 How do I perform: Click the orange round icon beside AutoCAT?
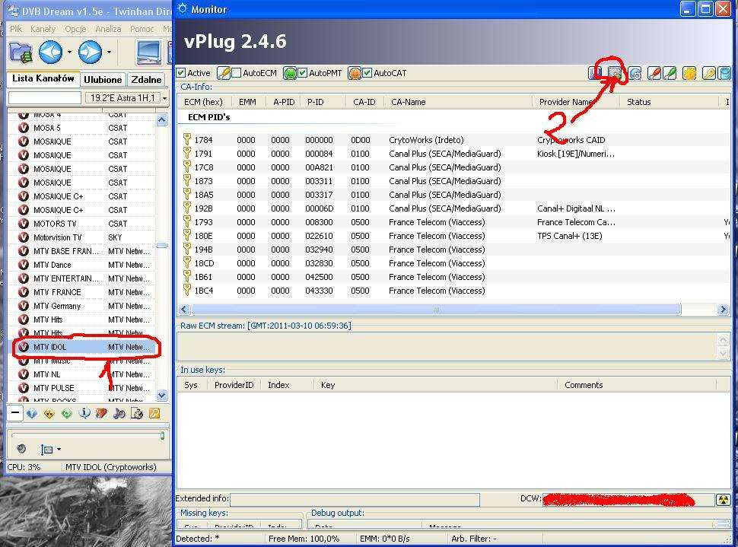[355, 73]
